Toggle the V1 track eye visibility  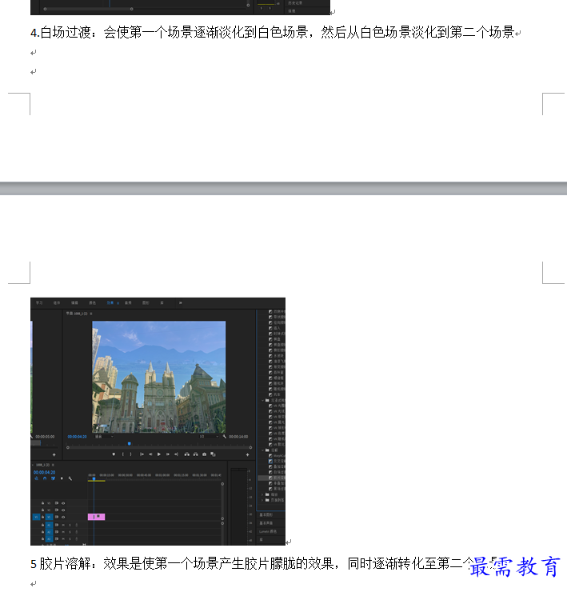click(63, 517)
